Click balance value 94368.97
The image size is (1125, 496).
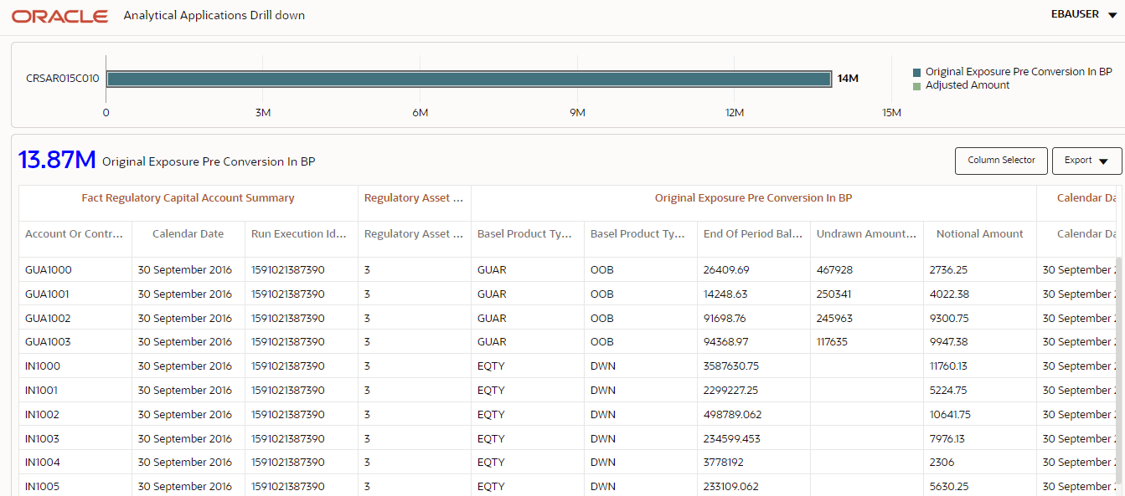pyautogui.click(x=726, y=342)
